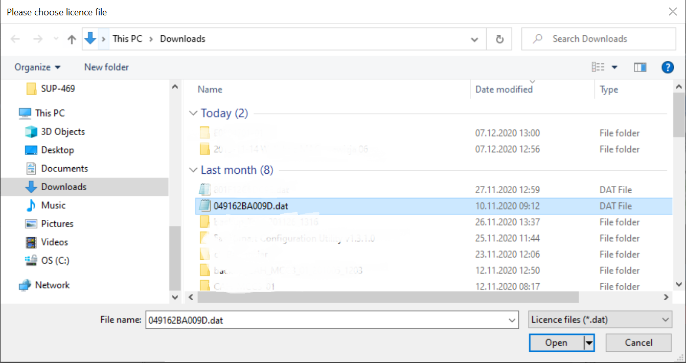Sort by Date modified column header

(504, 89)
